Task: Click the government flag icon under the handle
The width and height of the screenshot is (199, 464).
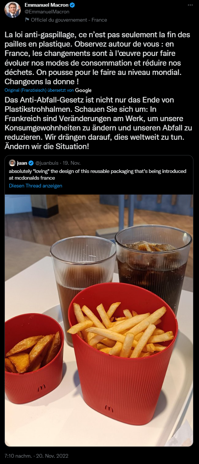Action: pos(27,19)
